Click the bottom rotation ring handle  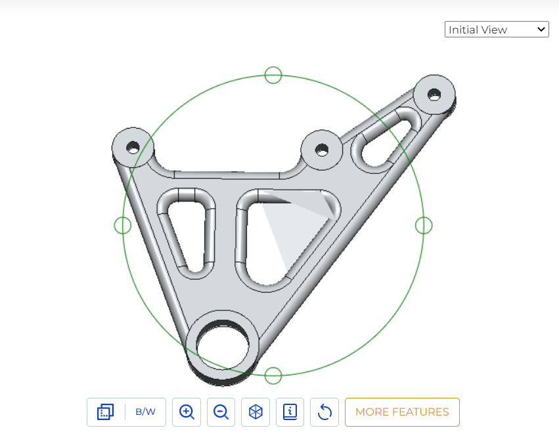pyautogui.click(x=273, y=375)
